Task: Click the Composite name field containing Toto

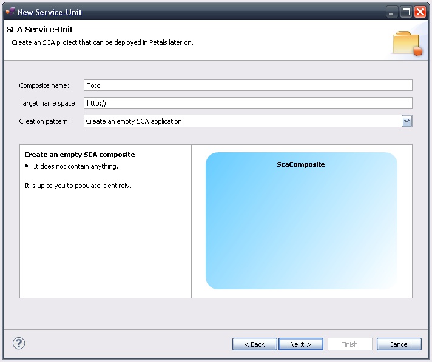Action: [x=248, y=85]
